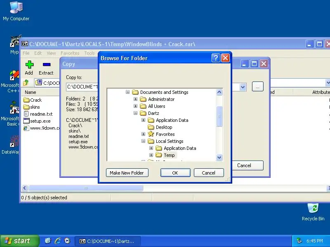330x247 pixels.
Task: Click the skins folder icon in file list
Action: coord(26,107)
